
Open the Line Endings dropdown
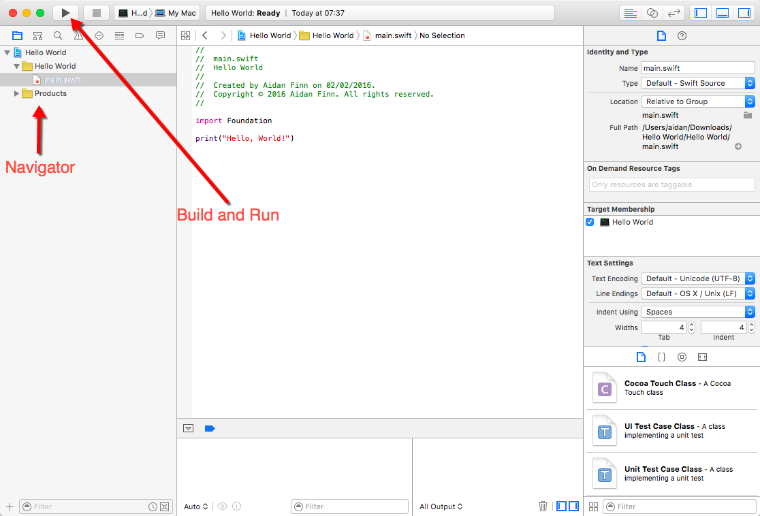[x=698, y=293]
